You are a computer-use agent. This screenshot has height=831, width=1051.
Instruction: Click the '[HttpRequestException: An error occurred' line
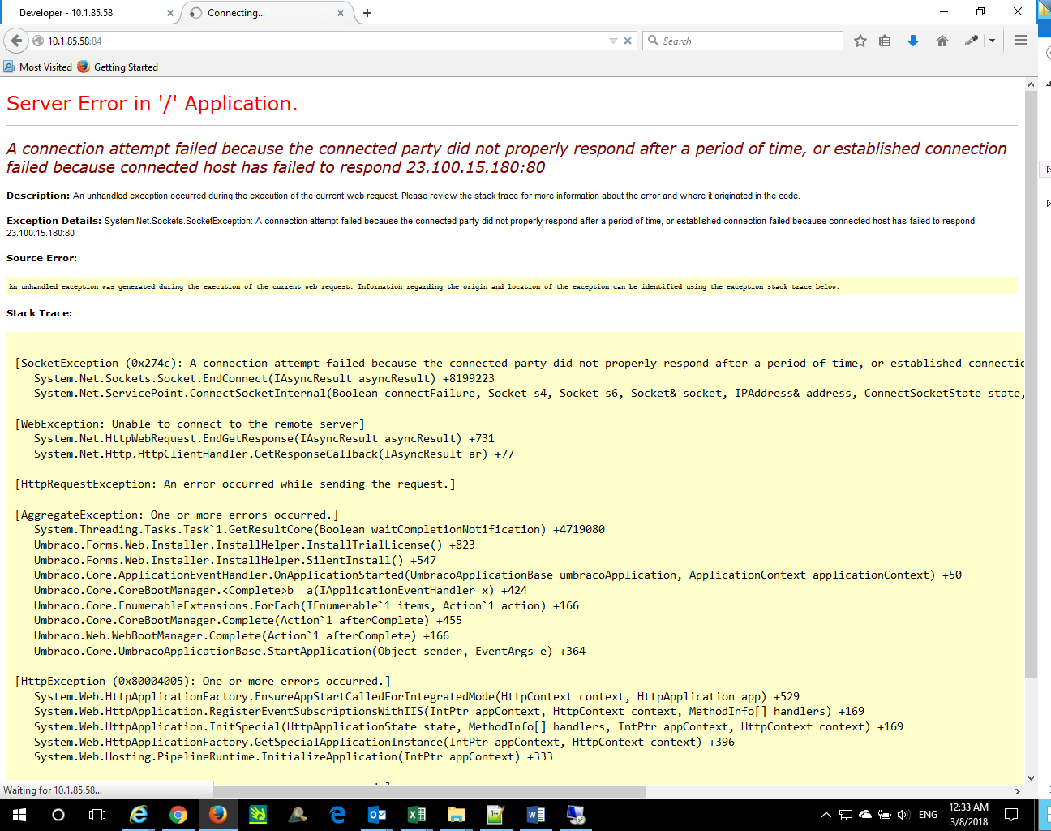(x=235, y=484)
